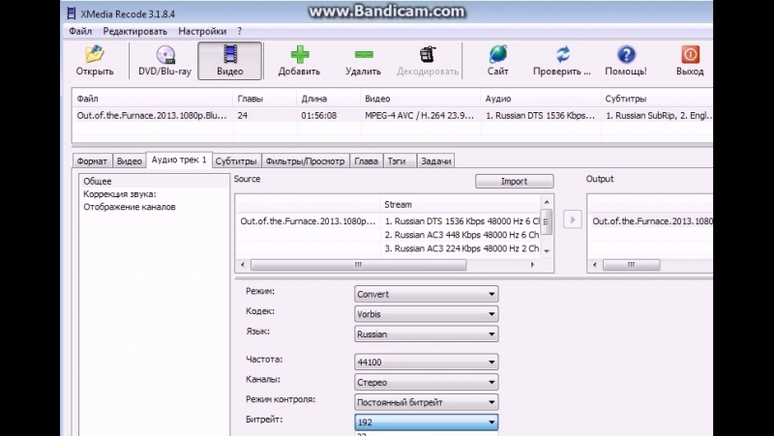
Task: Click the Аудио column header
Action: [x=541, y=99]
